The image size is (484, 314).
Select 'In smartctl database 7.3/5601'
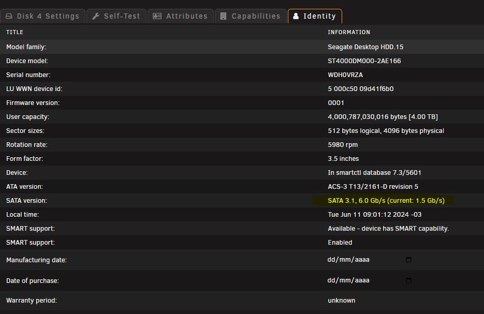[374, 172]
